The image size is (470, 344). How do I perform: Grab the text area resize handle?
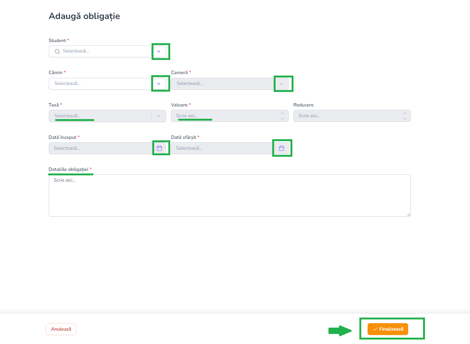coord(409,214)
